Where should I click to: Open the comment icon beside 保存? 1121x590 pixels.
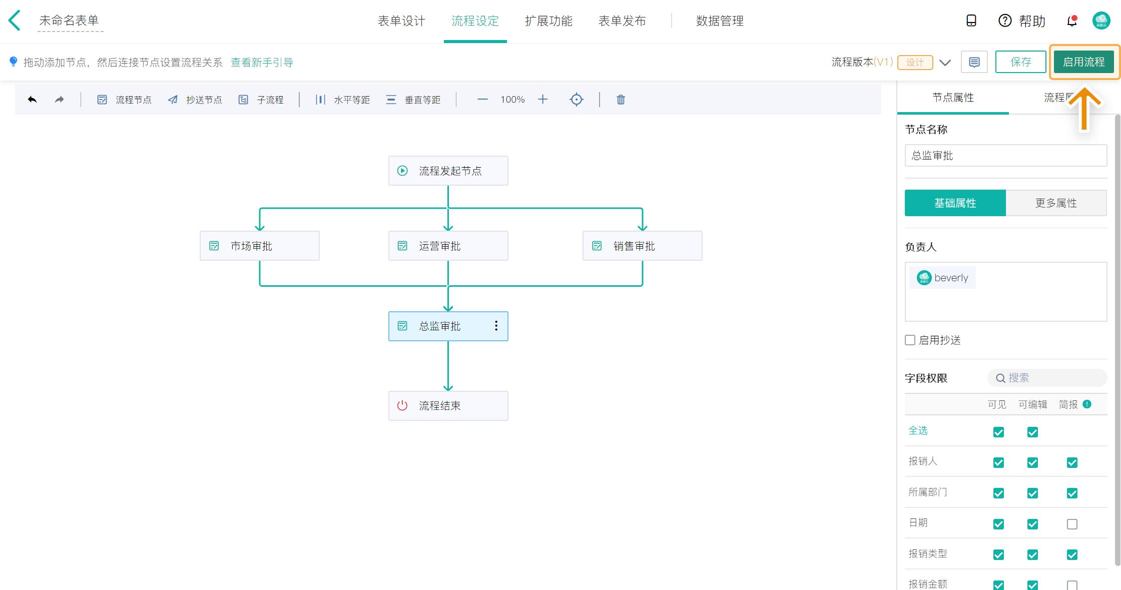click(x=974, y=62)
